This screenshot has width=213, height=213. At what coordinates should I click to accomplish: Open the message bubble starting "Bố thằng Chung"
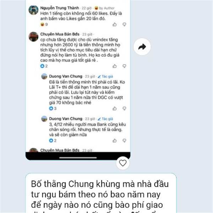point(101,193)
